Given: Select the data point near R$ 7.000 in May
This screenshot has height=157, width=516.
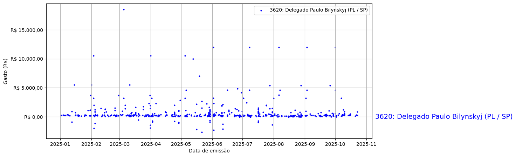Looking at the screenshot, I should [x=199, y=76].
